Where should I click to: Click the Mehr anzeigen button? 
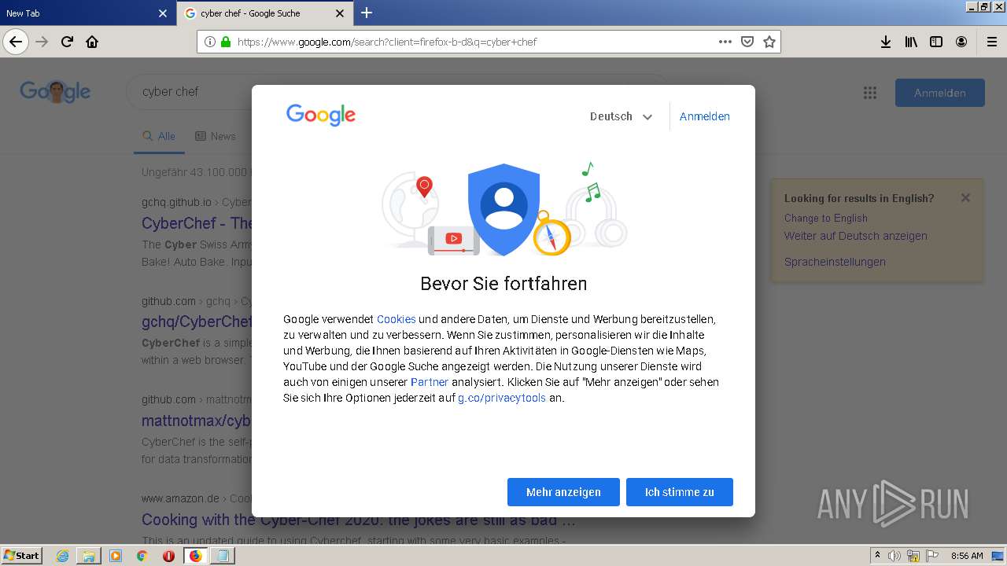click(563, 492)
